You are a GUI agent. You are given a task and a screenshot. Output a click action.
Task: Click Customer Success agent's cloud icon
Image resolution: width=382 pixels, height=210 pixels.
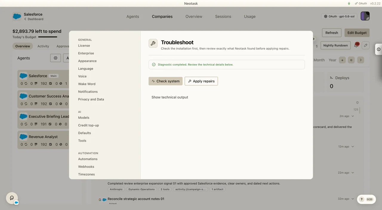(23, 96)
